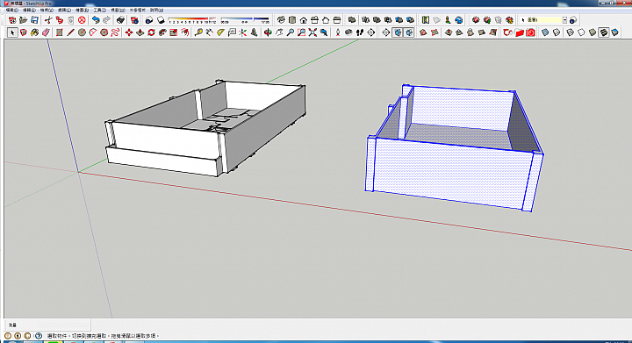Create a new file from toolbar

tap(12, 19)
